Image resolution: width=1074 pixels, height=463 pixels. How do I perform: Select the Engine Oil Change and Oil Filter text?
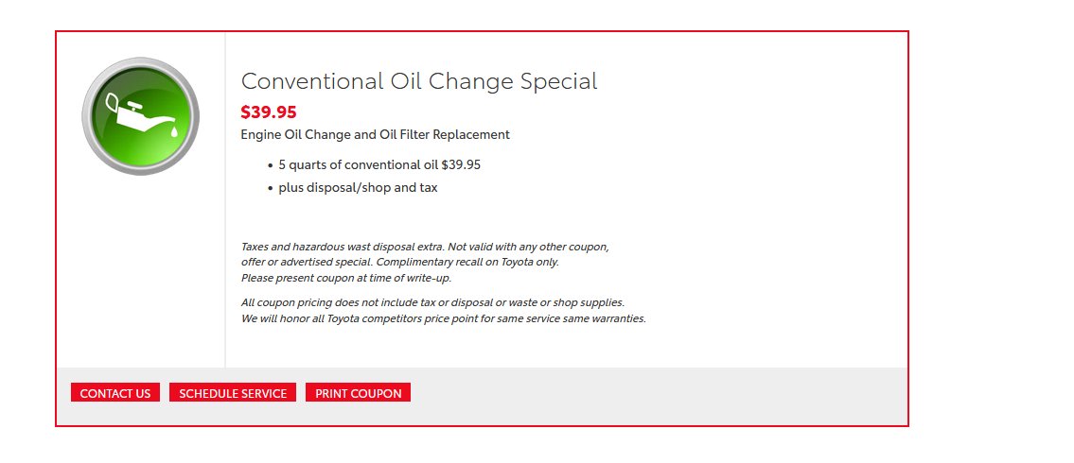[376, 135]
